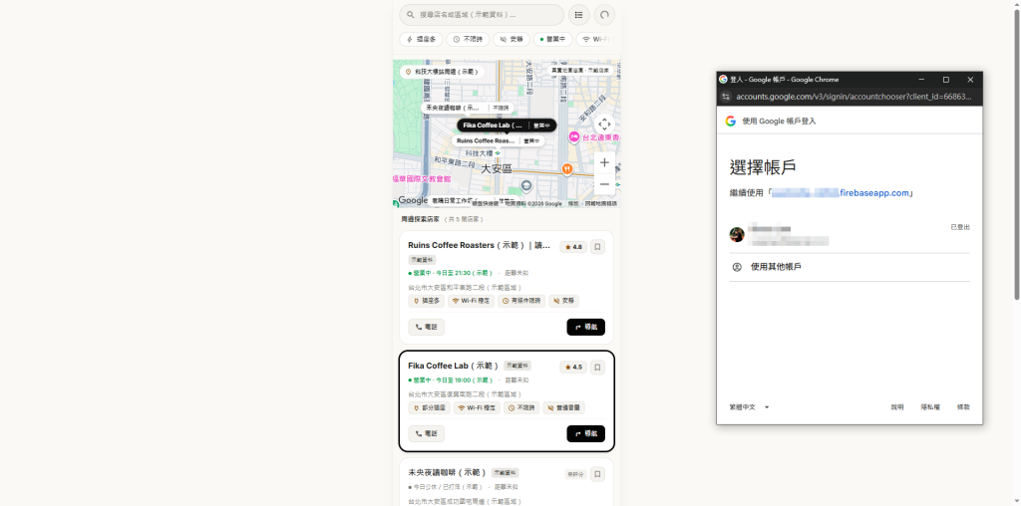This screenshot has width=1021, height=506.
Task: Select the Fika Coffee Lab map marker
Action: pyautogui.click(x=506, y=125)
